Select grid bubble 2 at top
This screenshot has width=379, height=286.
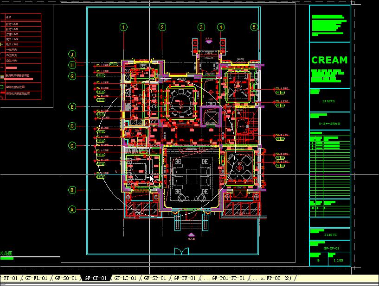tap(162, 27)
